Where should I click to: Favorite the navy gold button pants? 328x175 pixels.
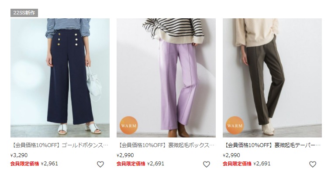pyautogui.click(x=100, y=165)
